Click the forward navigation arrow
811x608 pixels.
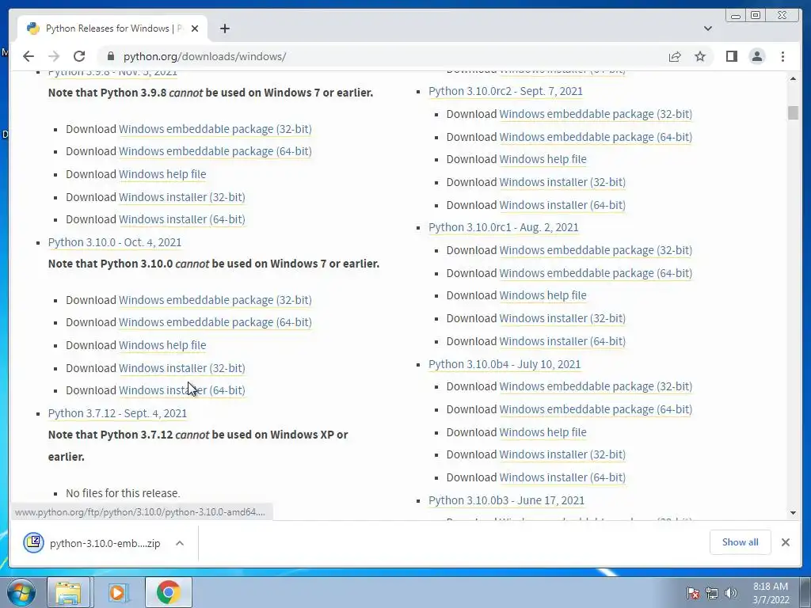(54, 56)
